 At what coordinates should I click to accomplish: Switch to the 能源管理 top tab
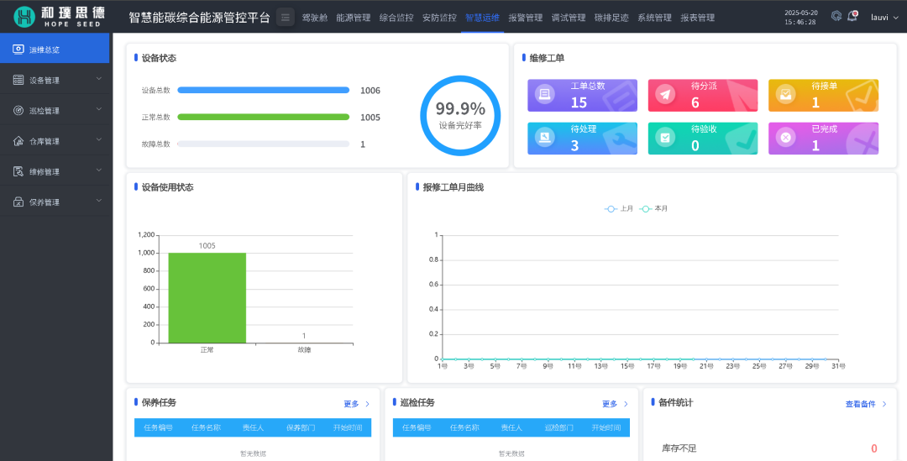pos(353,18)
